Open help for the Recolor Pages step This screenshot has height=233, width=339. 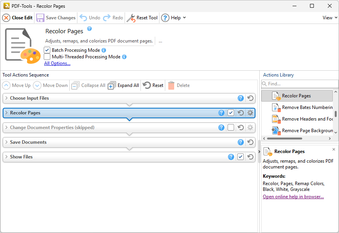[x=221, y=113]
